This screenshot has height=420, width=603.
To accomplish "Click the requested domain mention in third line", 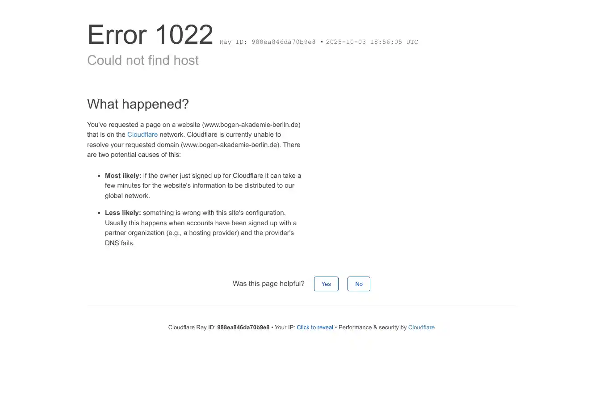I will tap(230, 145).
